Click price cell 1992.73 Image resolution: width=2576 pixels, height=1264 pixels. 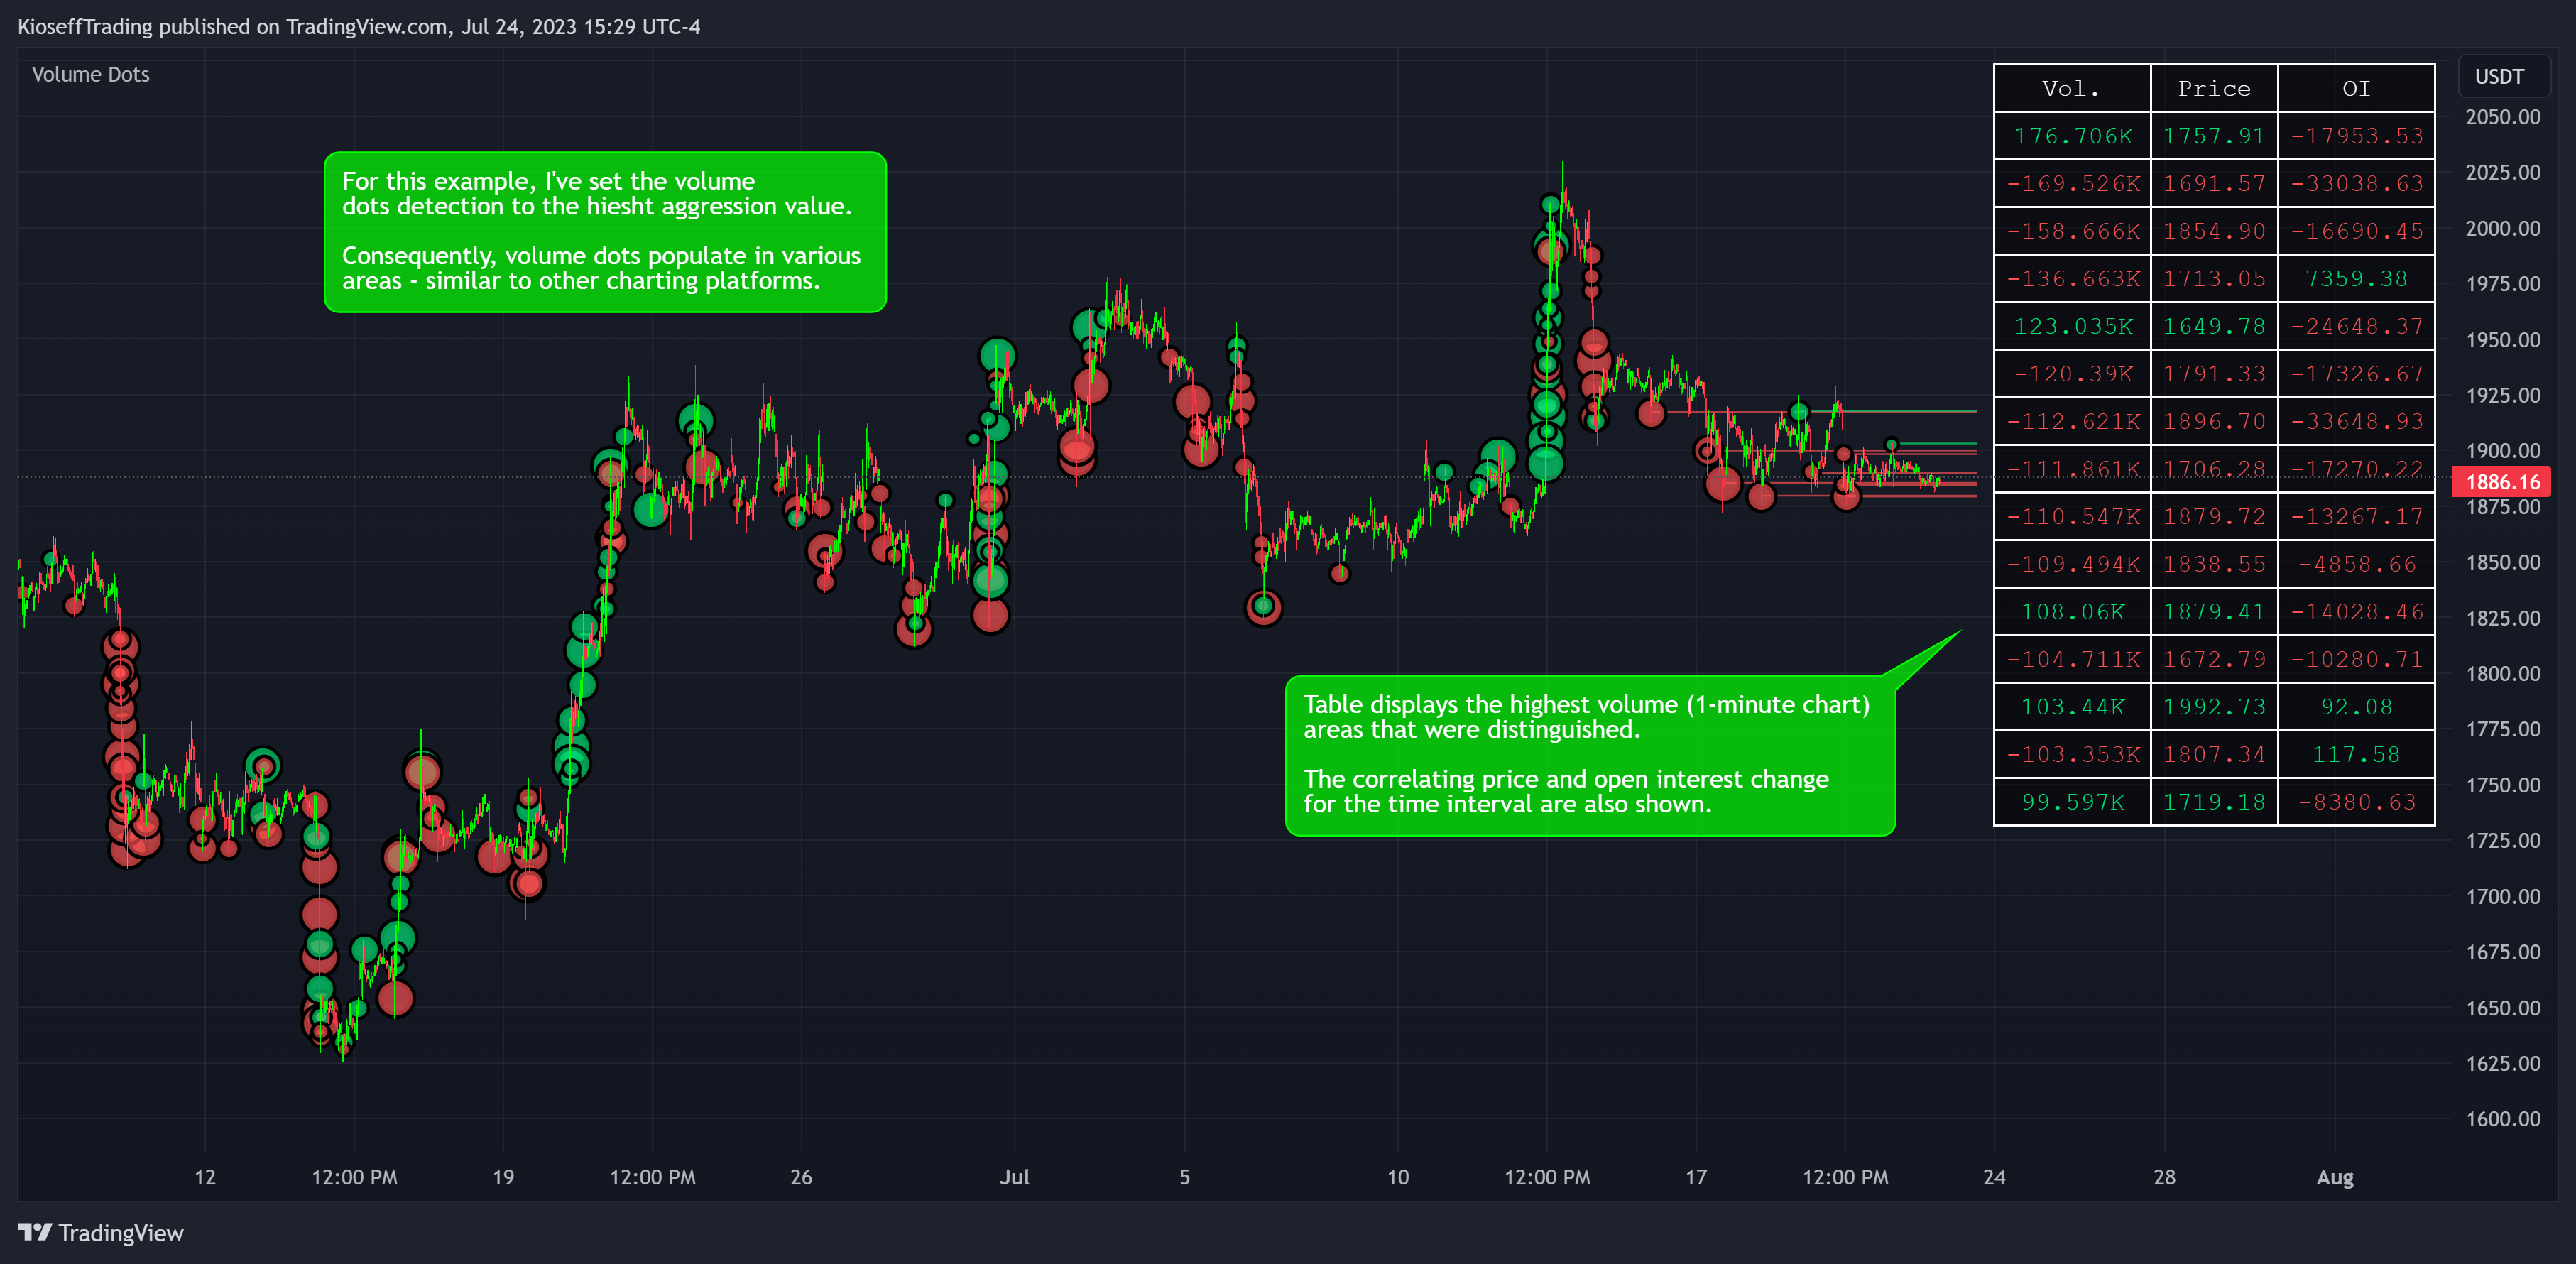2214,707
